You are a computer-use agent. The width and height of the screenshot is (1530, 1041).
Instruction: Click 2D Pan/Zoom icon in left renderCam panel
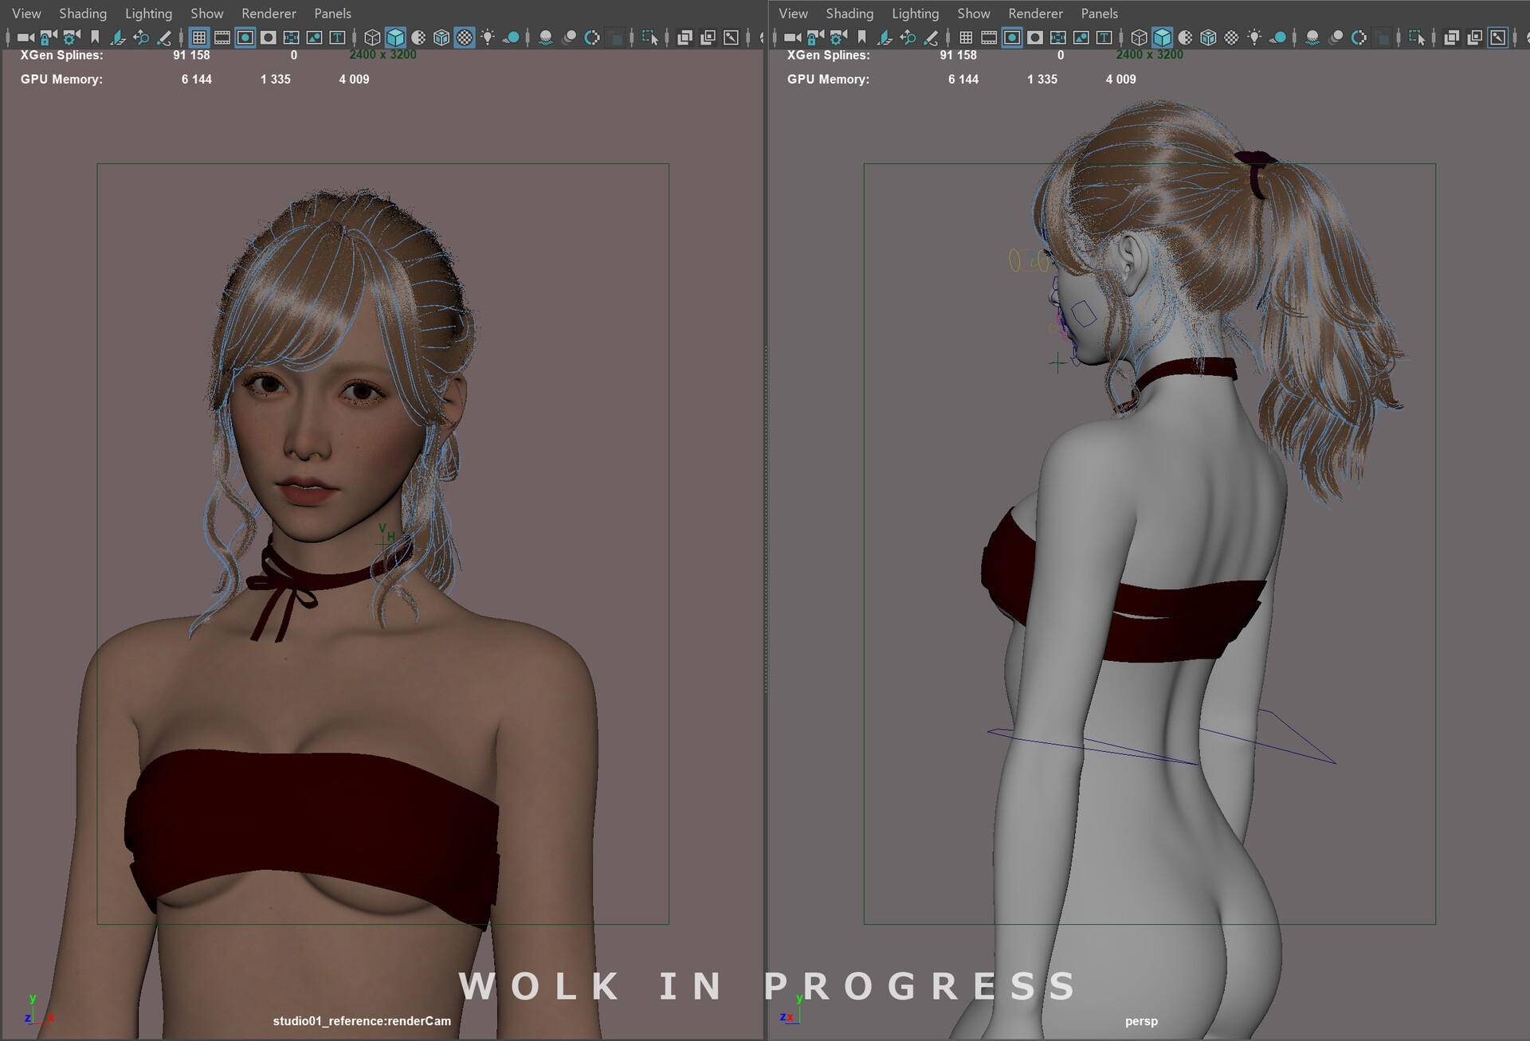click(141, 37)
